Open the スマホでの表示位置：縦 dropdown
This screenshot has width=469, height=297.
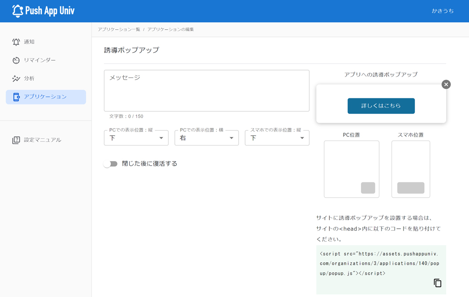pyautogui.click(x=277, y=138)
